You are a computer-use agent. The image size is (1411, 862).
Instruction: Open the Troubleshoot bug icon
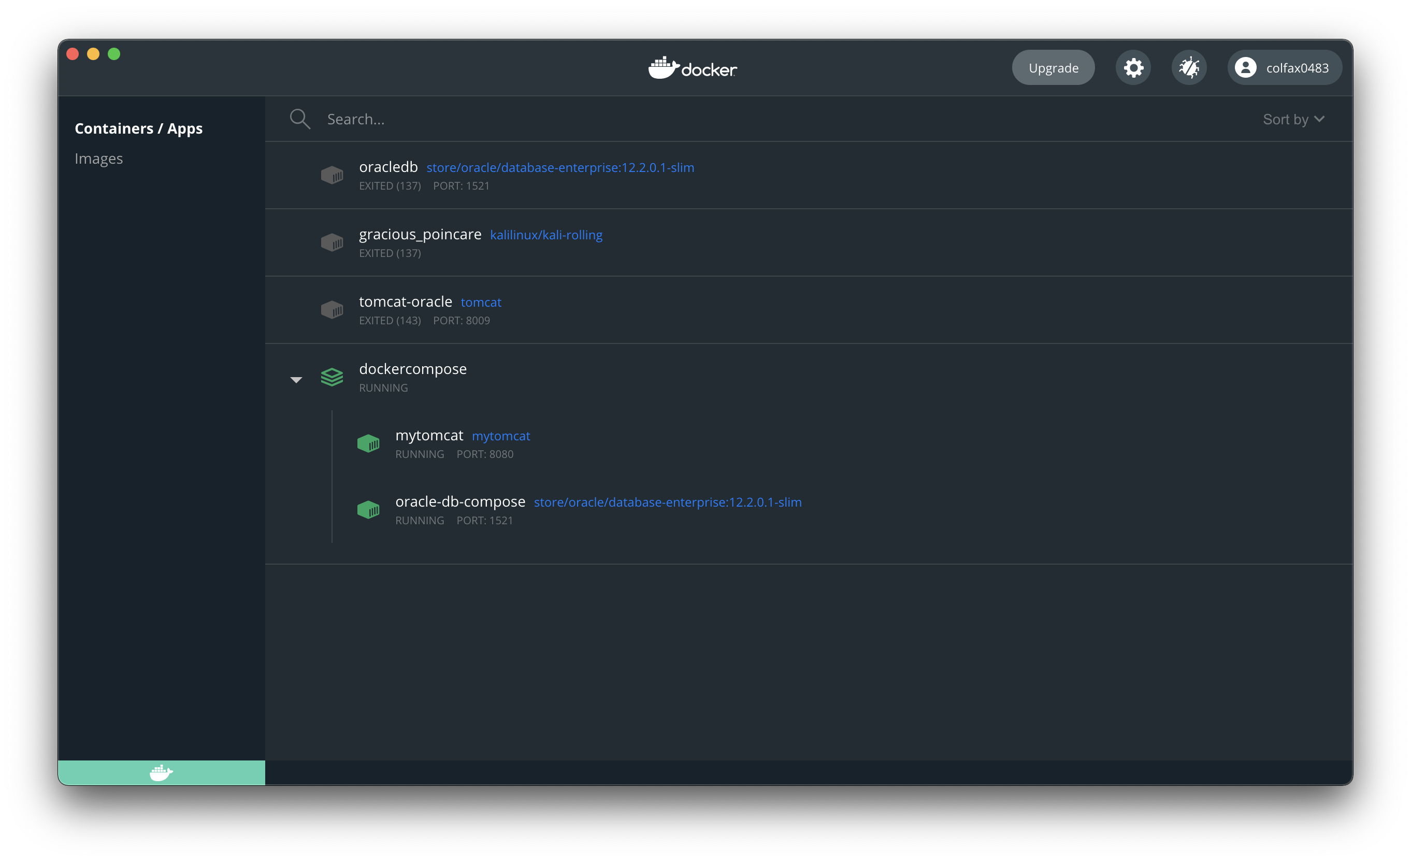(x=1189, y=67)
